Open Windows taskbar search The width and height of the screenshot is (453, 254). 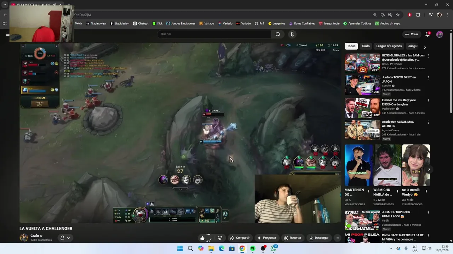pyautogui.click(x=190, y=248)
